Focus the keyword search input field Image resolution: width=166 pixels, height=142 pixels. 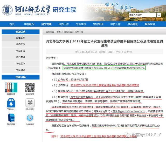(142, 15)
